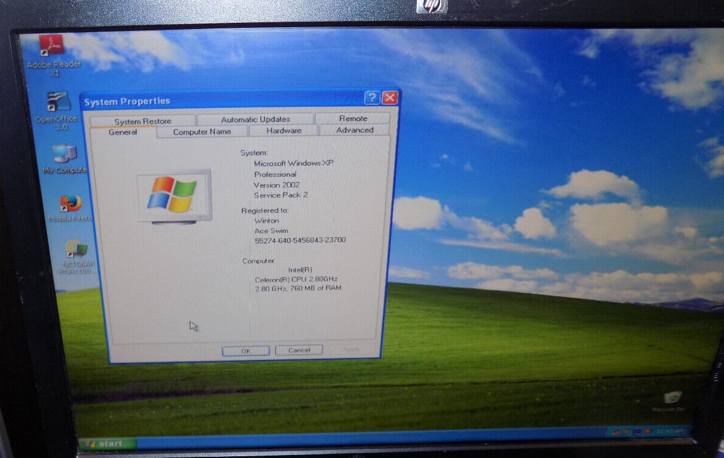Open the Computer Name tab
Screen dimensions: 724x458
[x=202, y=132]
